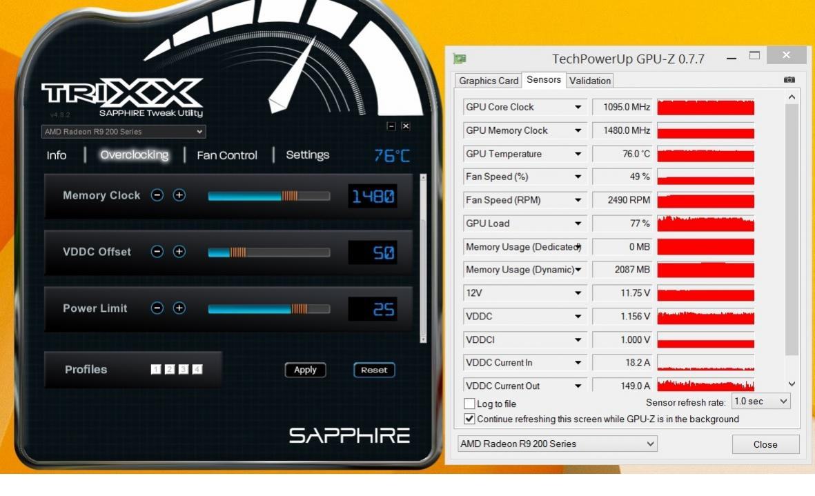This screenshot has width=815, height=496.
Task: Click the GPU-Z screenshot camera icon
Action: (789, 79)
